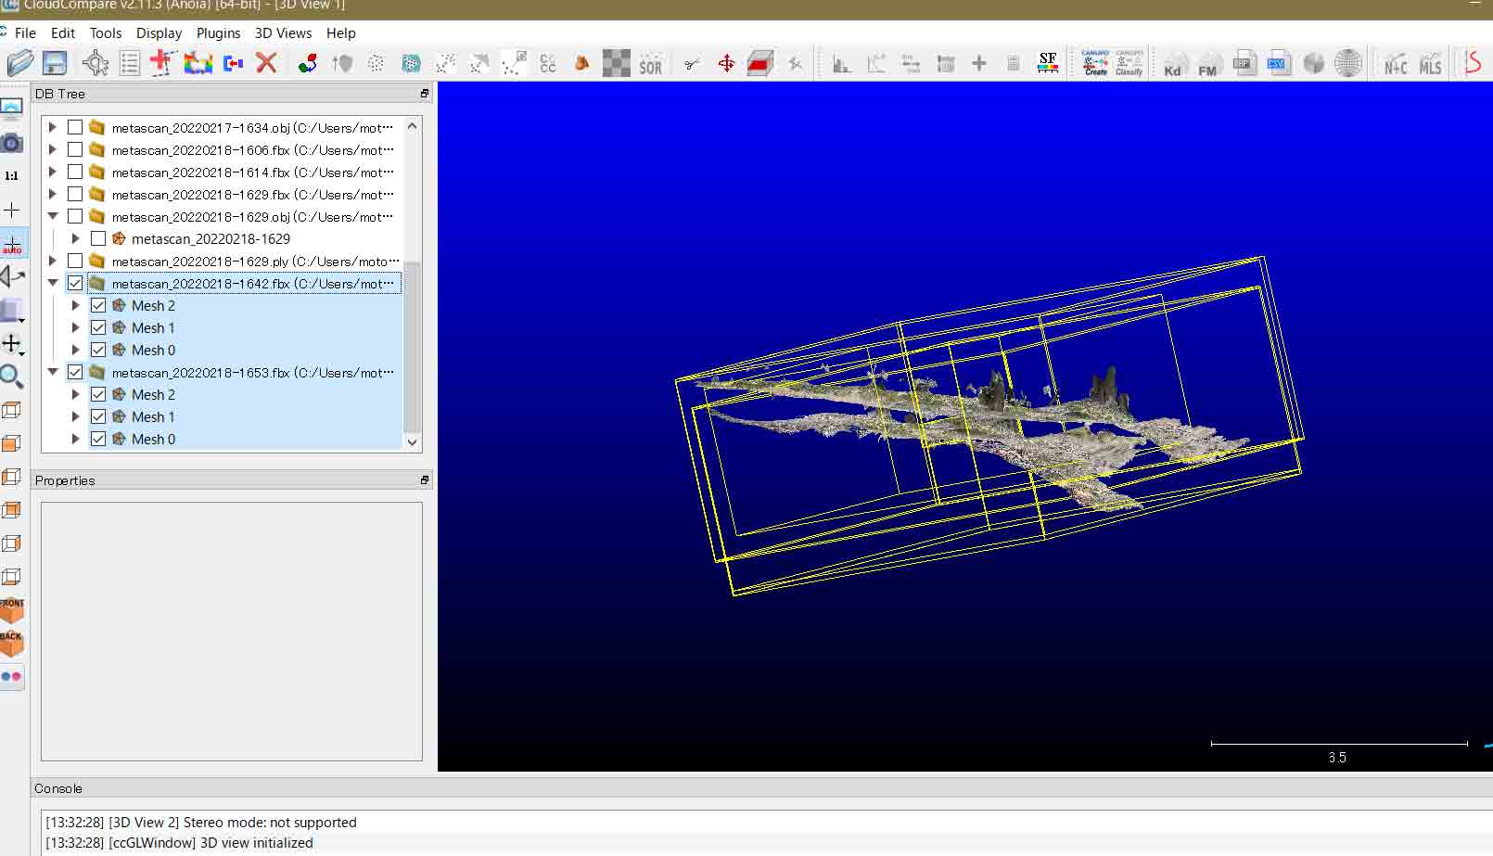
Task: Undock the Properties panel
Action: [424, 479]
